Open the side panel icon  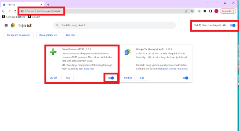(x=211, y=11)
